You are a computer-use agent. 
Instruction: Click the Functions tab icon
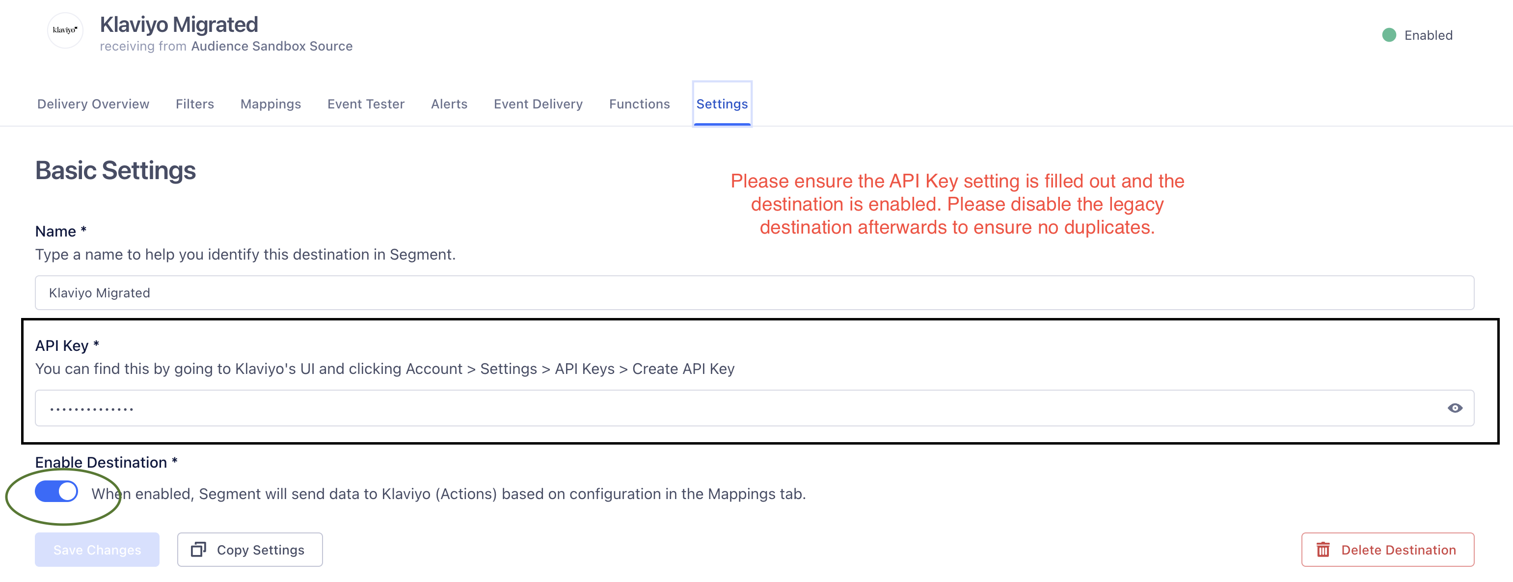click(x=640, y=103)
